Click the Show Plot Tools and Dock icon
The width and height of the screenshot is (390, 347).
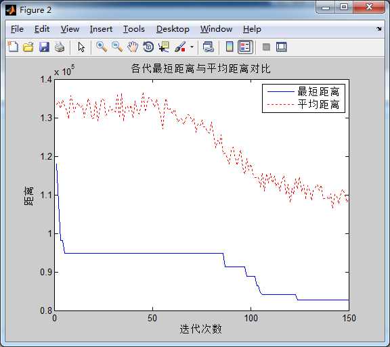[x=281, y=47]
